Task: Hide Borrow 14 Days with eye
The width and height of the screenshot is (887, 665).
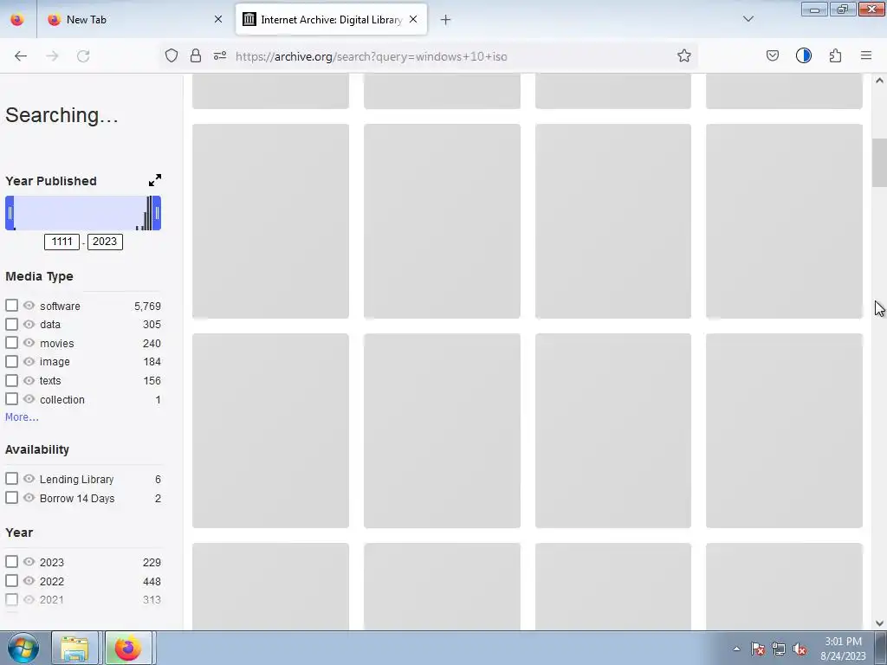Action: 29,498
